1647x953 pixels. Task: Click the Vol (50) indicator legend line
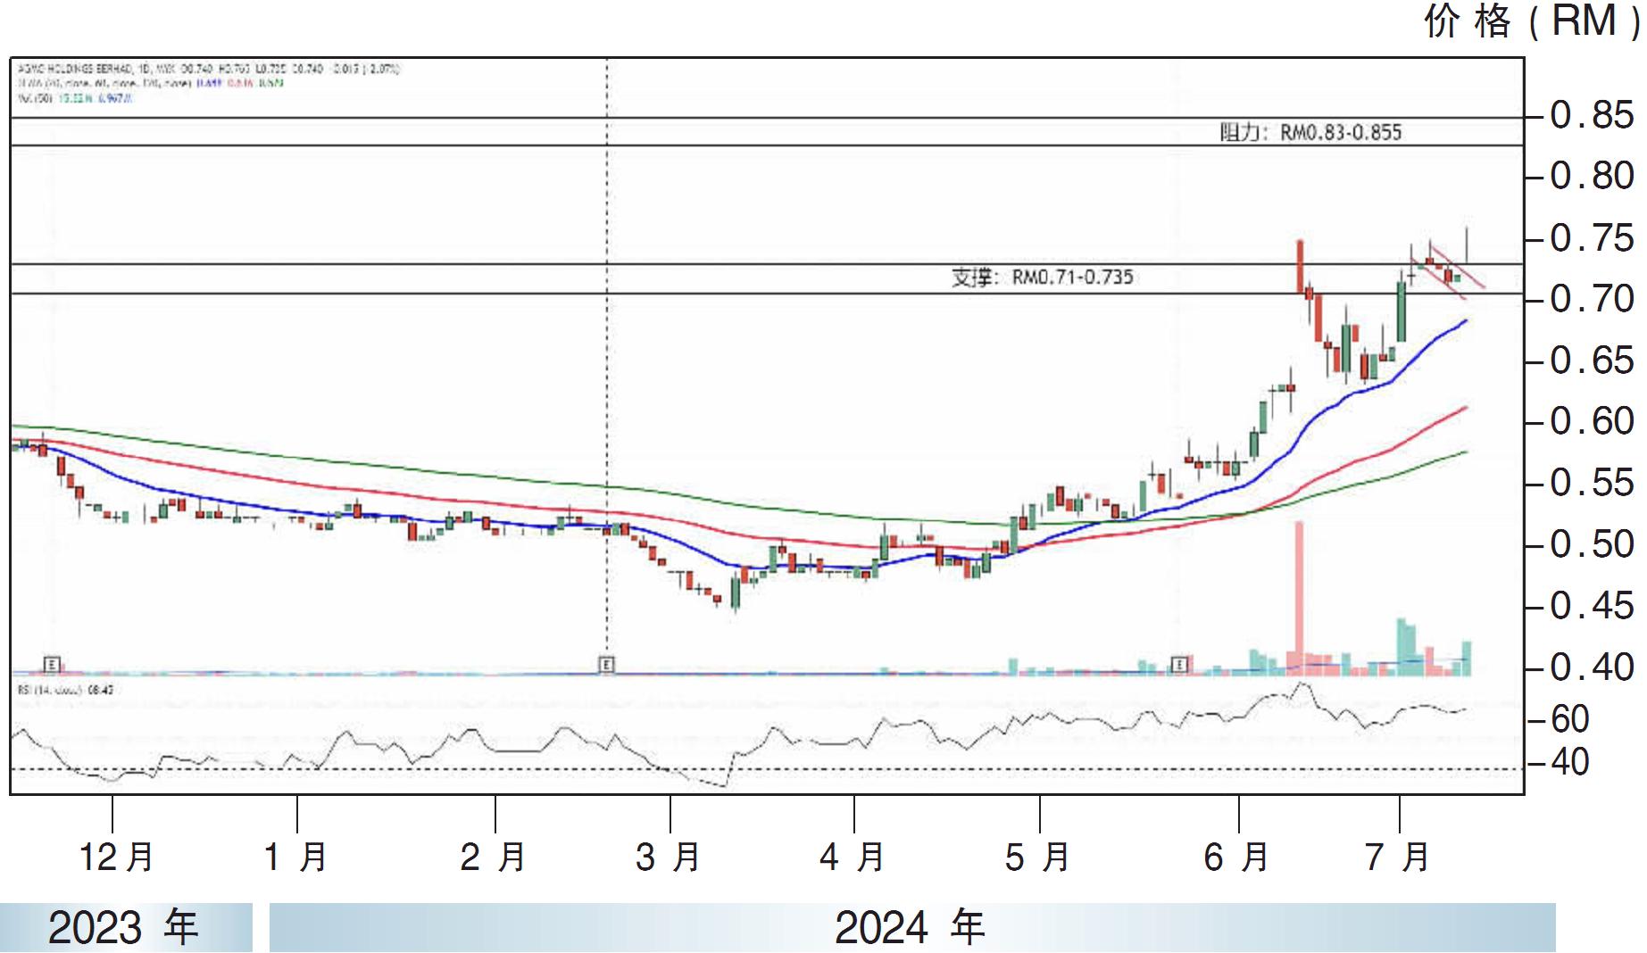coord(74,97)
